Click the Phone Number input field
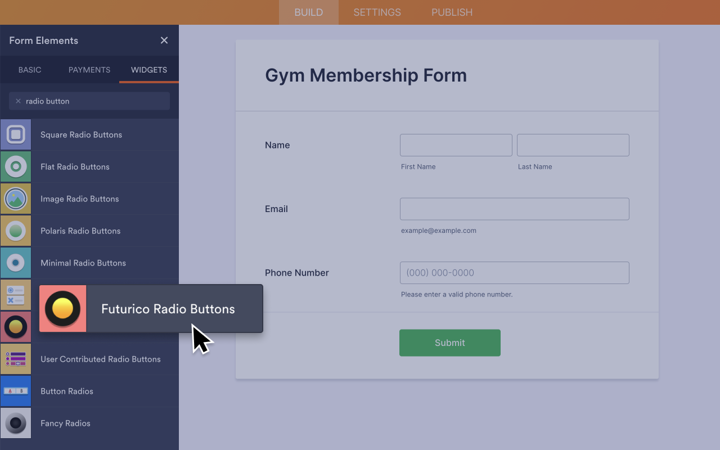720x450 pixels. coord(514,273)
